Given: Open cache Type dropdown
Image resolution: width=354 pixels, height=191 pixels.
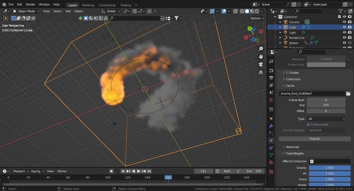Looking at the screenshot, I should [x=326, y=119].
